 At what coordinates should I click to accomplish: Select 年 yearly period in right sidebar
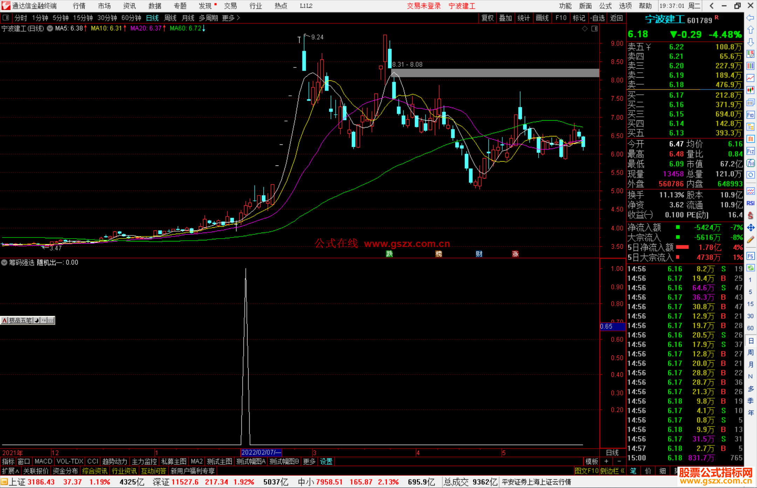pyautogui.click(x=750, y=413)
